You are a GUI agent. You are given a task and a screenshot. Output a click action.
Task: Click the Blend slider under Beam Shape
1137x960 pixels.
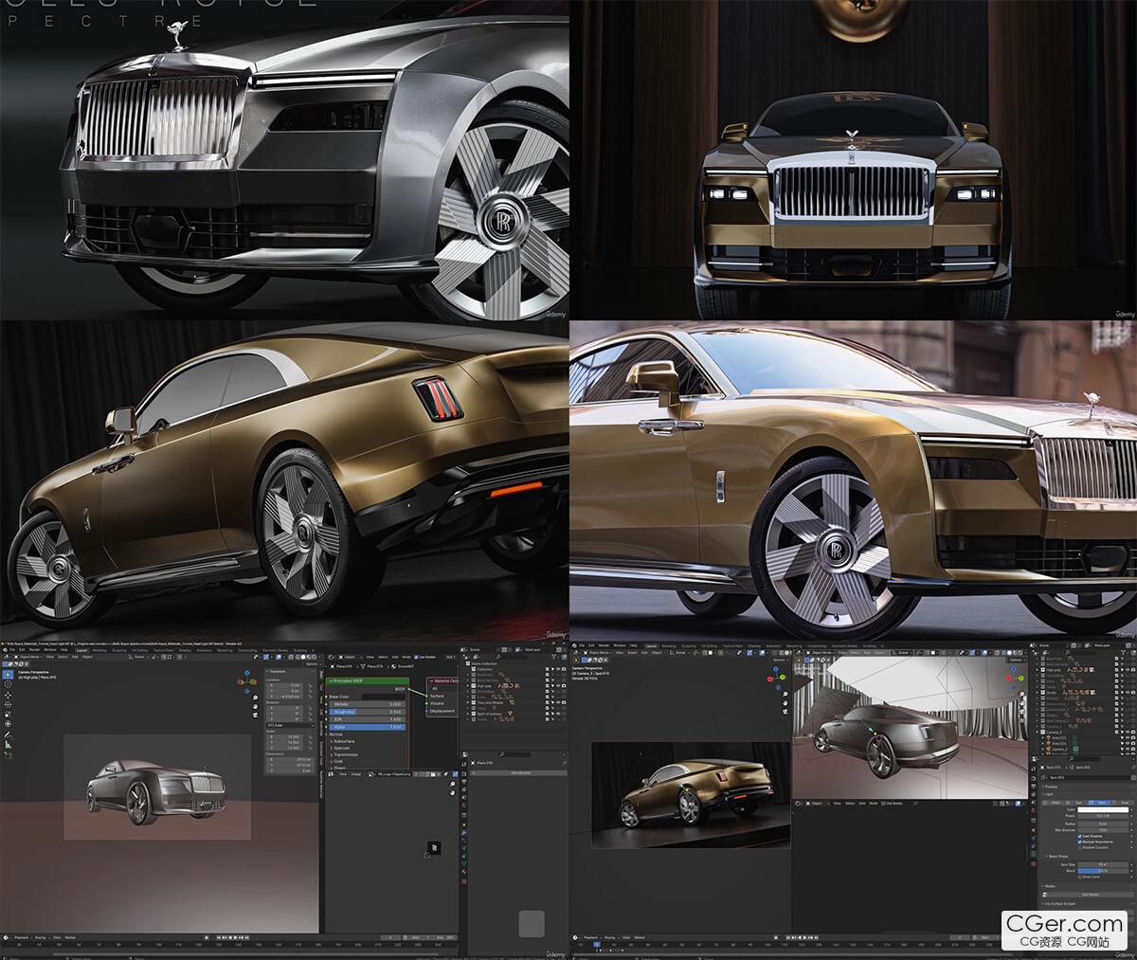tap(1105, 871)
